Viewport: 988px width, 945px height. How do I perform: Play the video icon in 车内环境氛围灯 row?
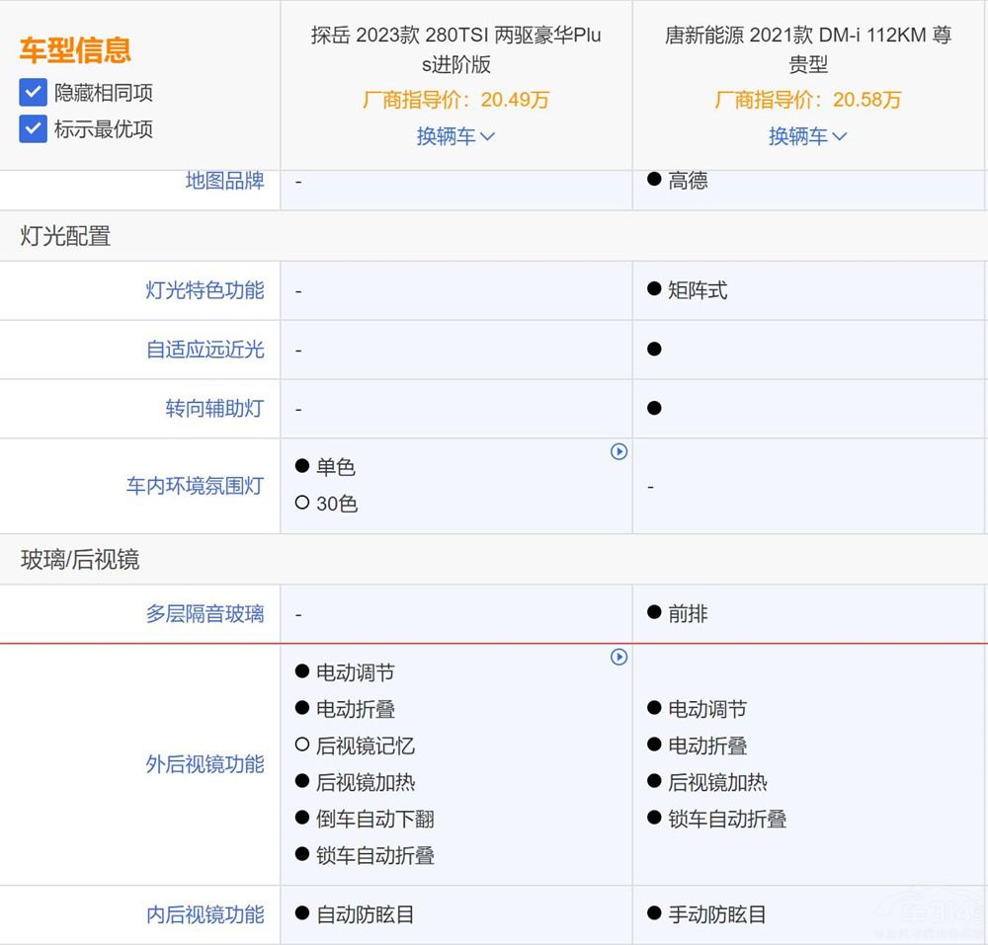[618, 451]
